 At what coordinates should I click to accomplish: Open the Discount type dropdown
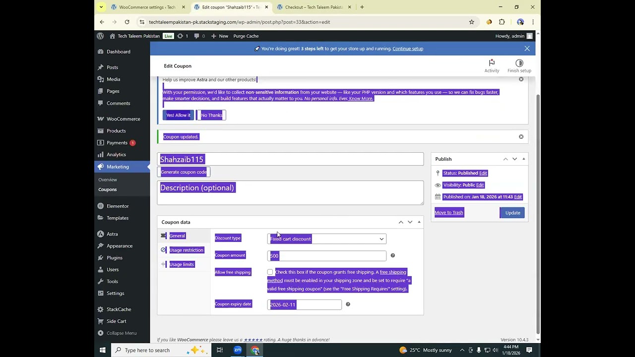pyautogui.click(x=326, y=239)
